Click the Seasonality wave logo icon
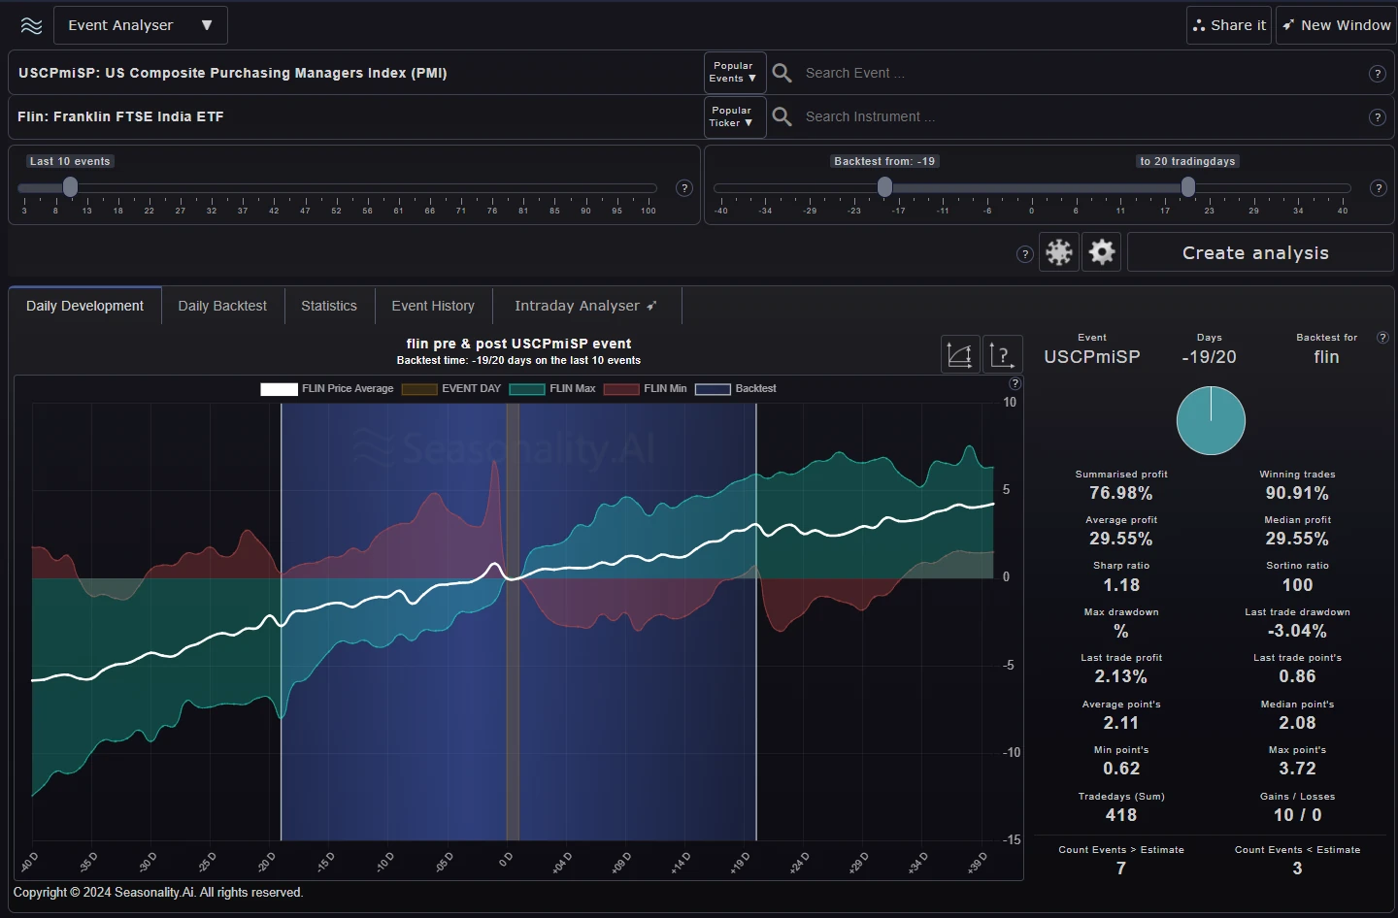Image resolution: width=1398 pixels, height=918 pixels. (31, 25)
